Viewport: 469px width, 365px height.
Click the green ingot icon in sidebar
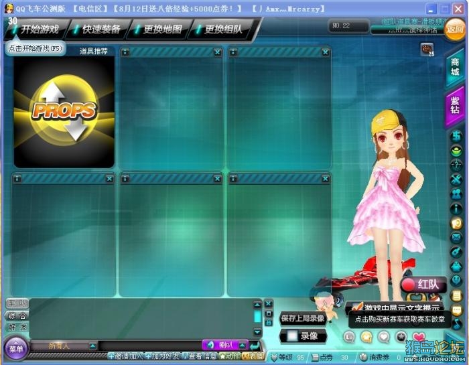pyautogui.click(x=456, y=151)
